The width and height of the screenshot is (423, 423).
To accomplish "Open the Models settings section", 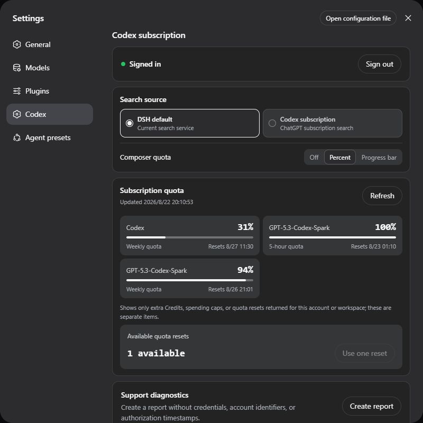I will point(50,68).
